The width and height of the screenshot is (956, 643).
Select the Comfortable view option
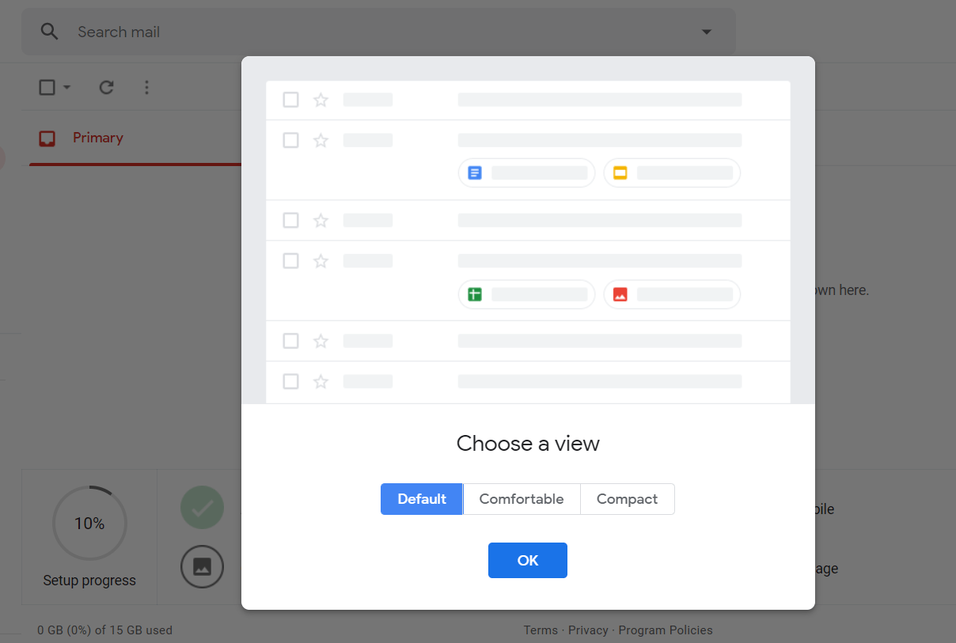522,499
